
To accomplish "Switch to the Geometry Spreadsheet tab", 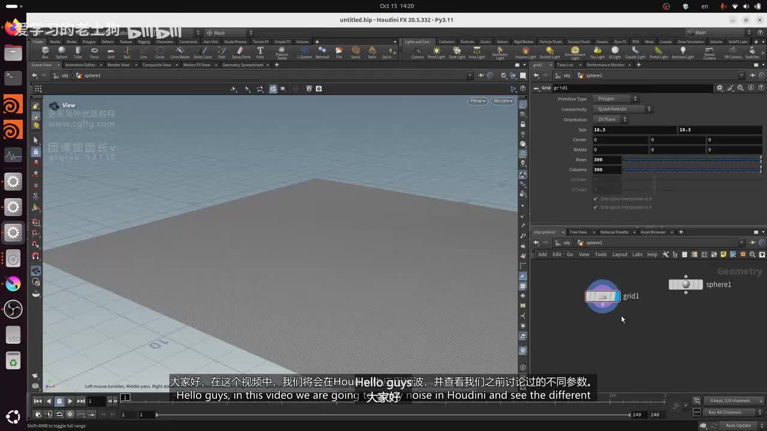I will tap(243, 65).
